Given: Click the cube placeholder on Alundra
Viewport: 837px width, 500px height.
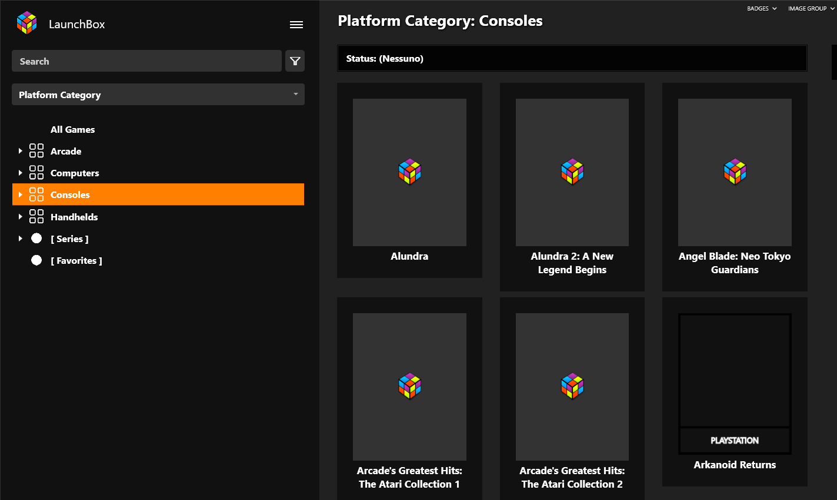Looking at the screenshot, I should click(410, 172).
